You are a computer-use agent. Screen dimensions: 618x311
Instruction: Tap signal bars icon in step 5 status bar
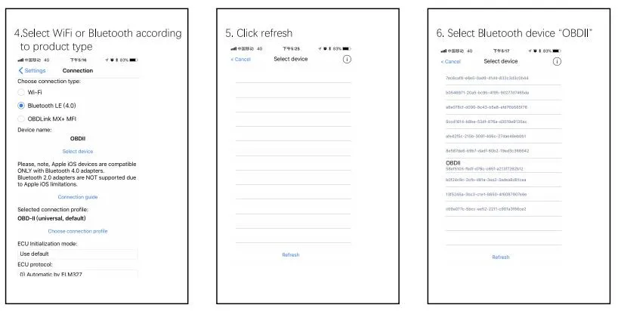tap(233, 49)
